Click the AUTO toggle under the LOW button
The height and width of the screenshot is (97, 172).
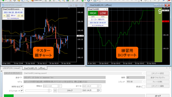point(103,17)
